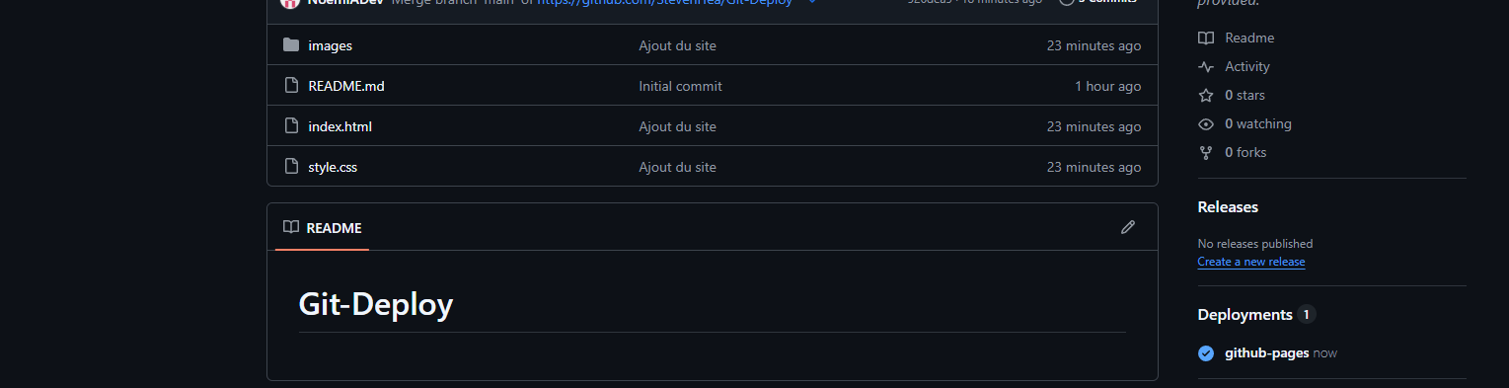The image size is (1509, 388).
Task: Open the index.html file
Action: (x=340, y=126)
